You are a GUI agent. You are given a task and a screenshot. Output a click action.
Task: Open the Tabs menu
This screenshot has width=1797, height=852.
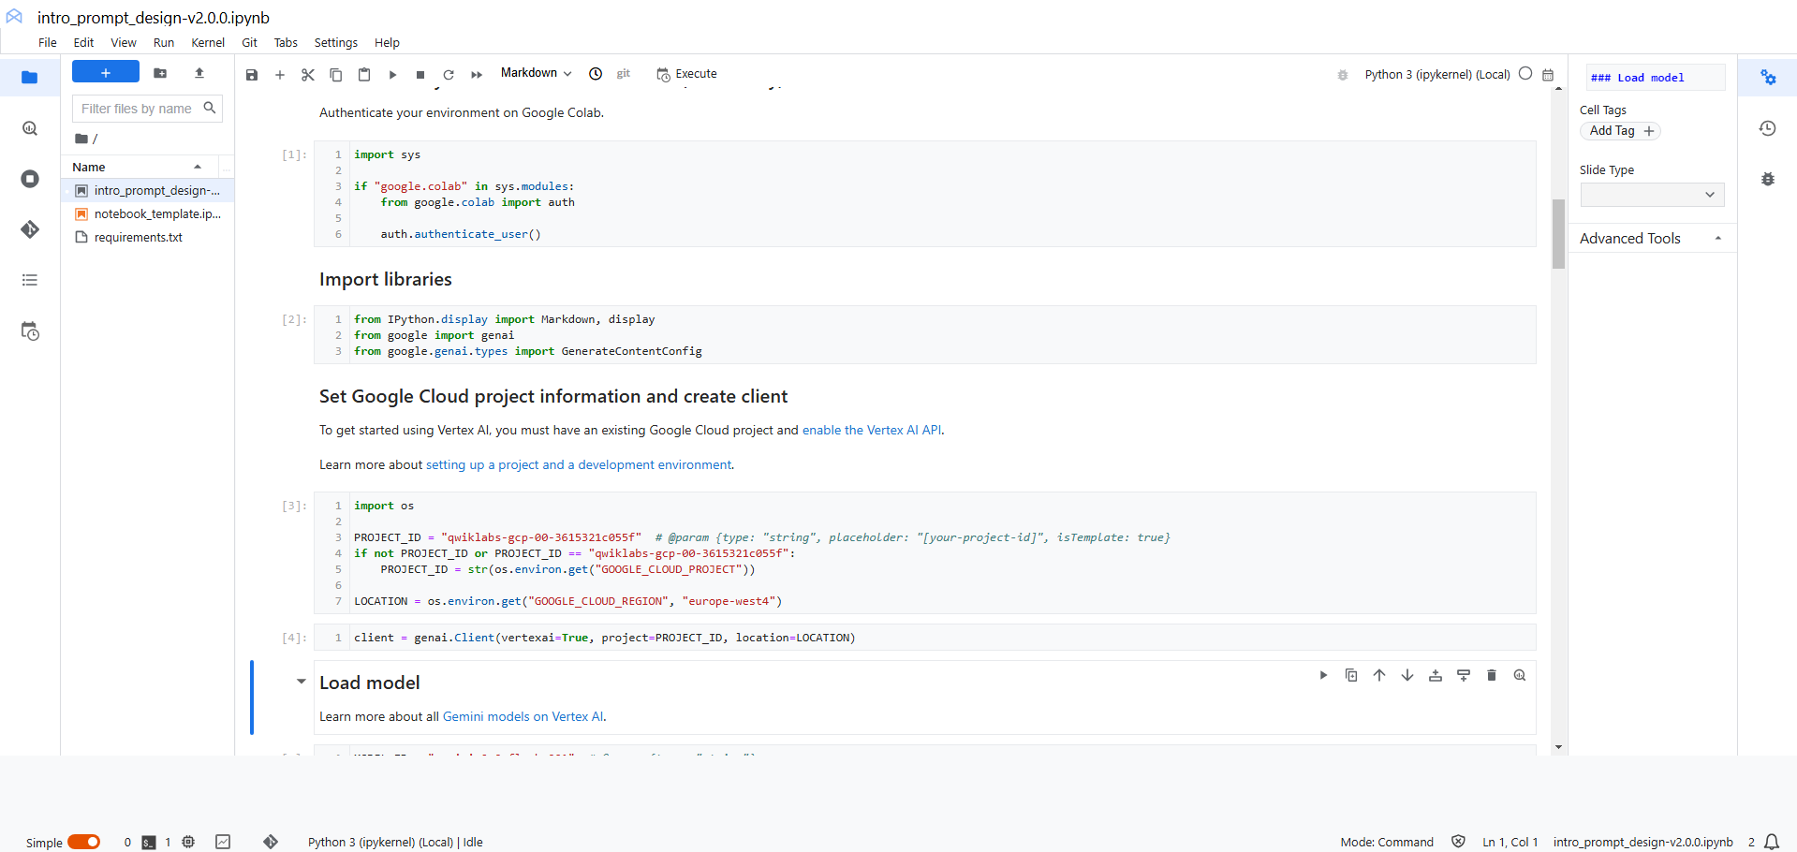tap(286, 43)
